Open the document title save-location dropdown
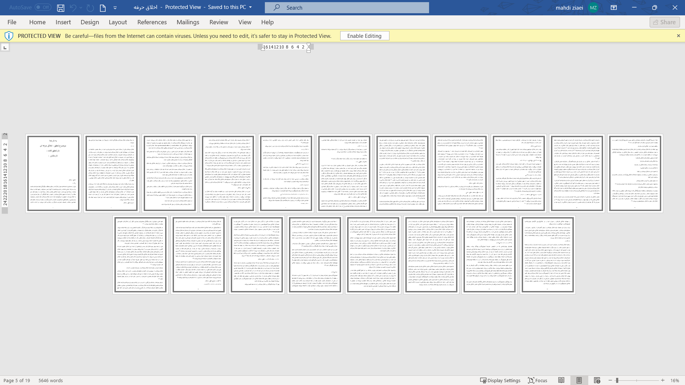The width and height of the screenshot is (685, 385). (250, 7)
